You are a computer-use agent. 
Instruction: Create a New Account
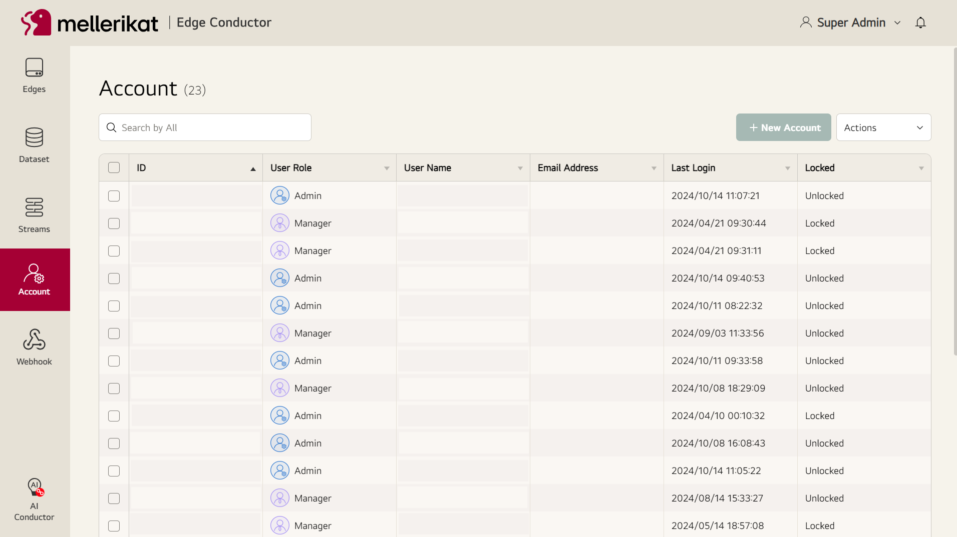783,127
